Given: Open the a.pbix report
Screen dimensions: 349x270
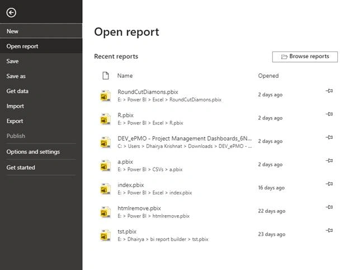Looking at the screenshot, I should point(125,162).
